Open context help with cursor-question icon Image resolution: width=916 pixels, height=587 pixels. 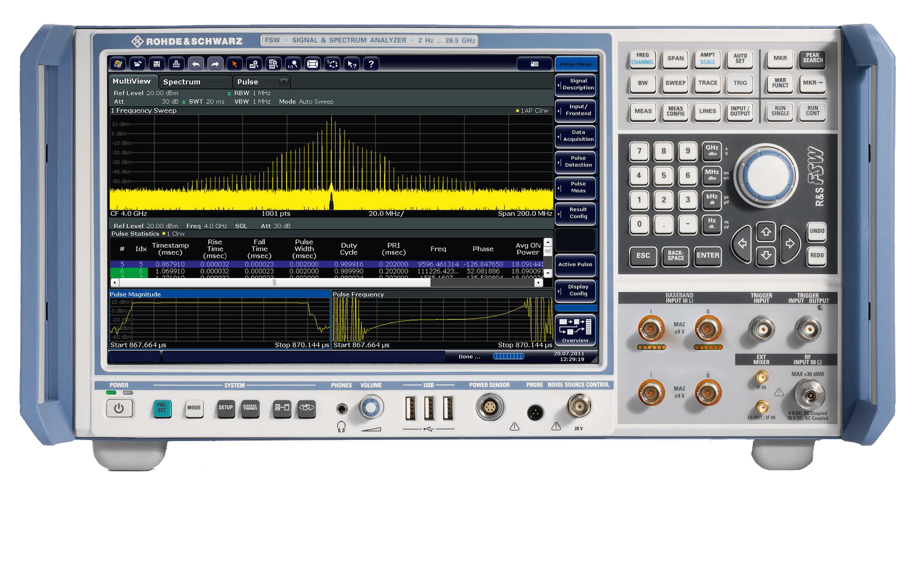pos(352,64)
